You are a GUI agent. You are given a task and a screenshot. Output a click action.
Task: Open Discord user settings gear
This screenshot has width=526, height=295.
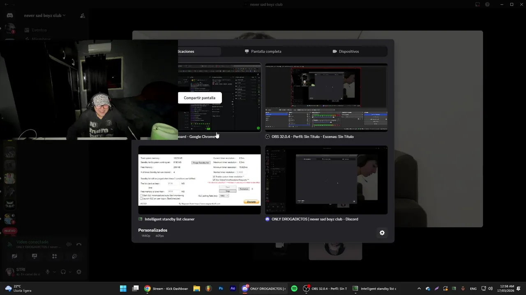[79, 272]
